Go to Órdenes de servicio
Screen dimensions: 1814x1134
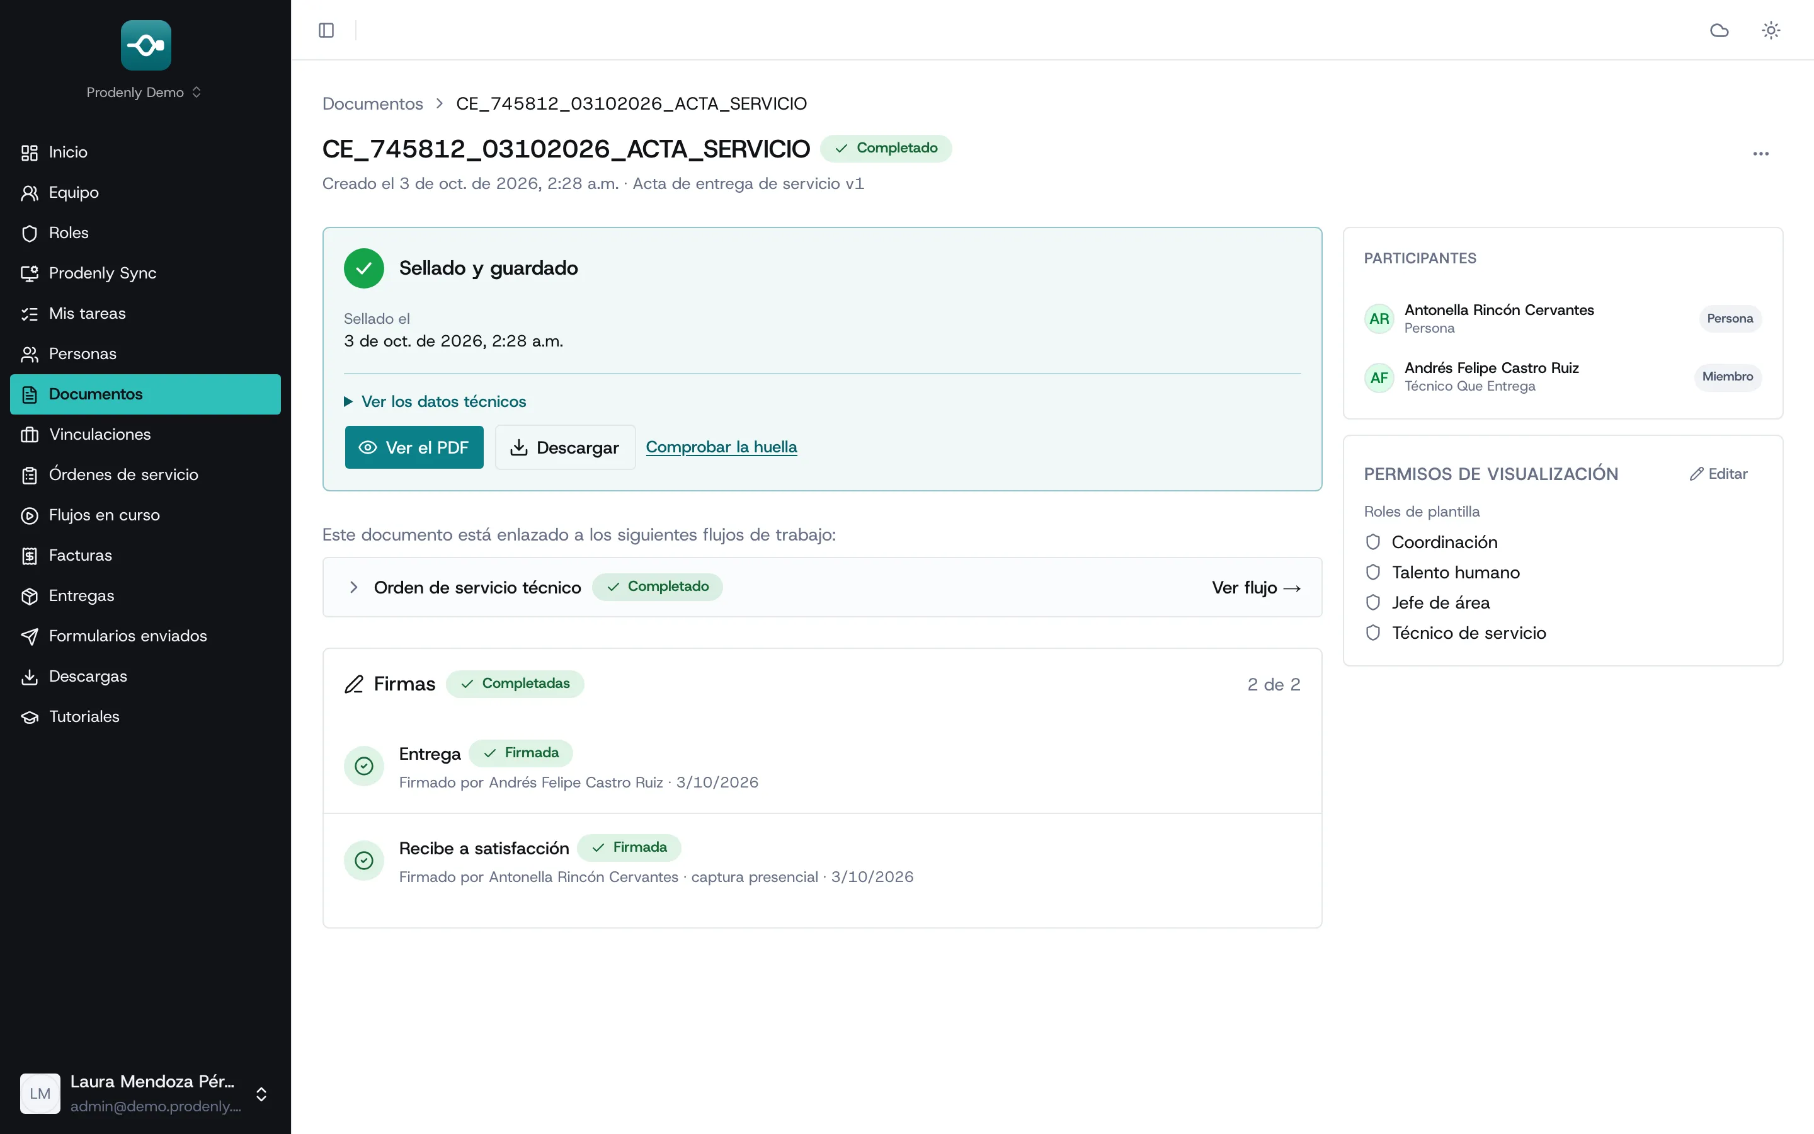tap(145, 475)
